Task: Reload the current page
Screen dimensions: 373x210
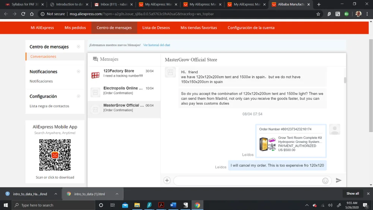Action: pyautogui.click(x=23, y=14)
